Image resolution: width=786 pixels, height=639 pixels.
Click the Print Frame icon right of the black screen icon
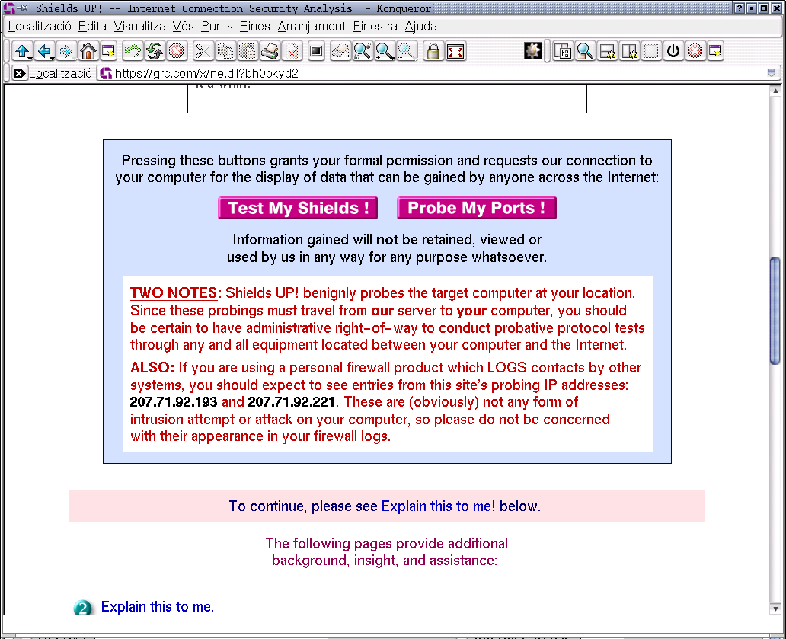click(x=340, y=50)
